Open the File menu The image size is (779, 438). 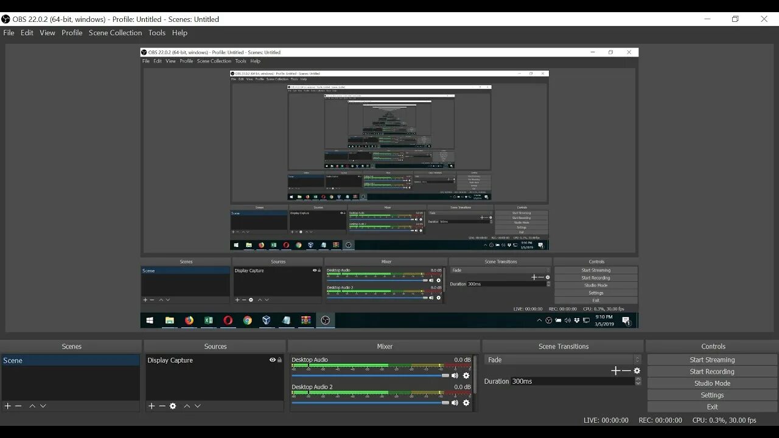[9, 33]
